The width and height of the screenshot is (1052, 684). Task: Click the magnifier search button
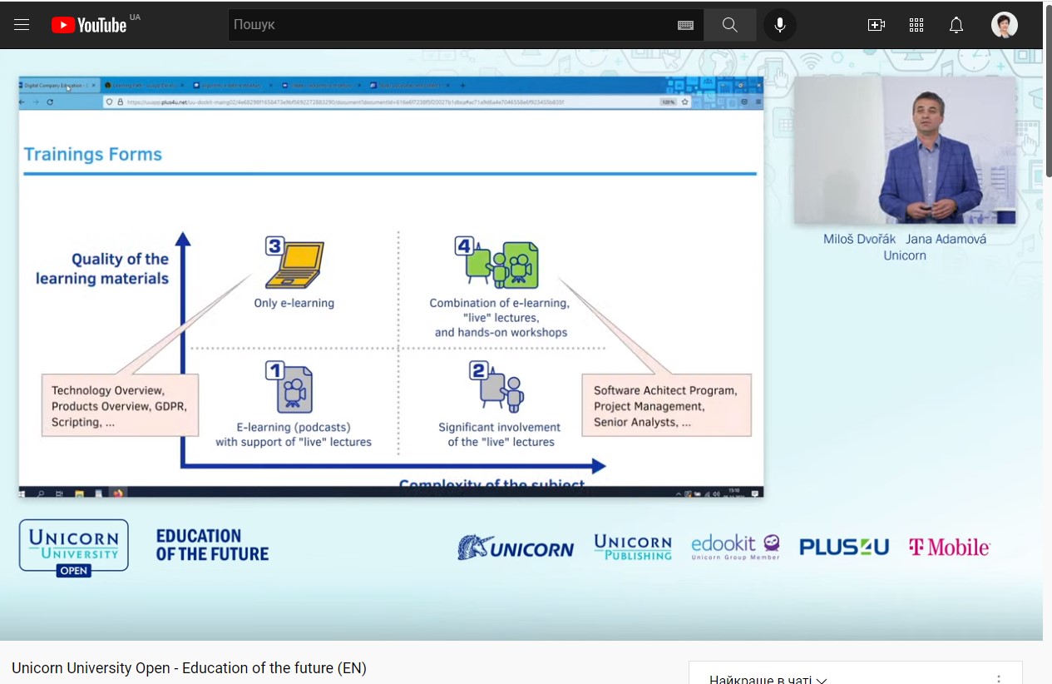[x=730, y=25]
